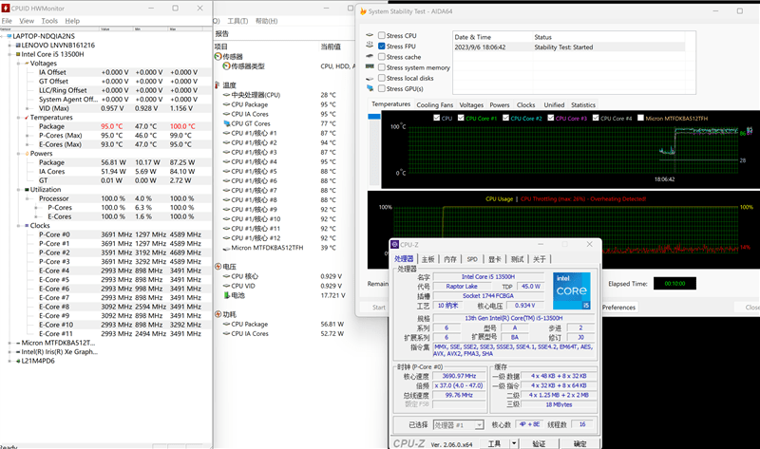Click the battery icon next to 电池

(226, 295)
